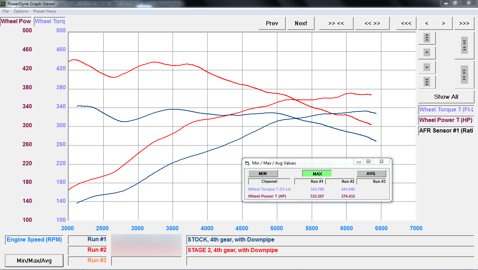478x270 pixels.
Task: Click the single up-chevron pan button
Action: 427,52
